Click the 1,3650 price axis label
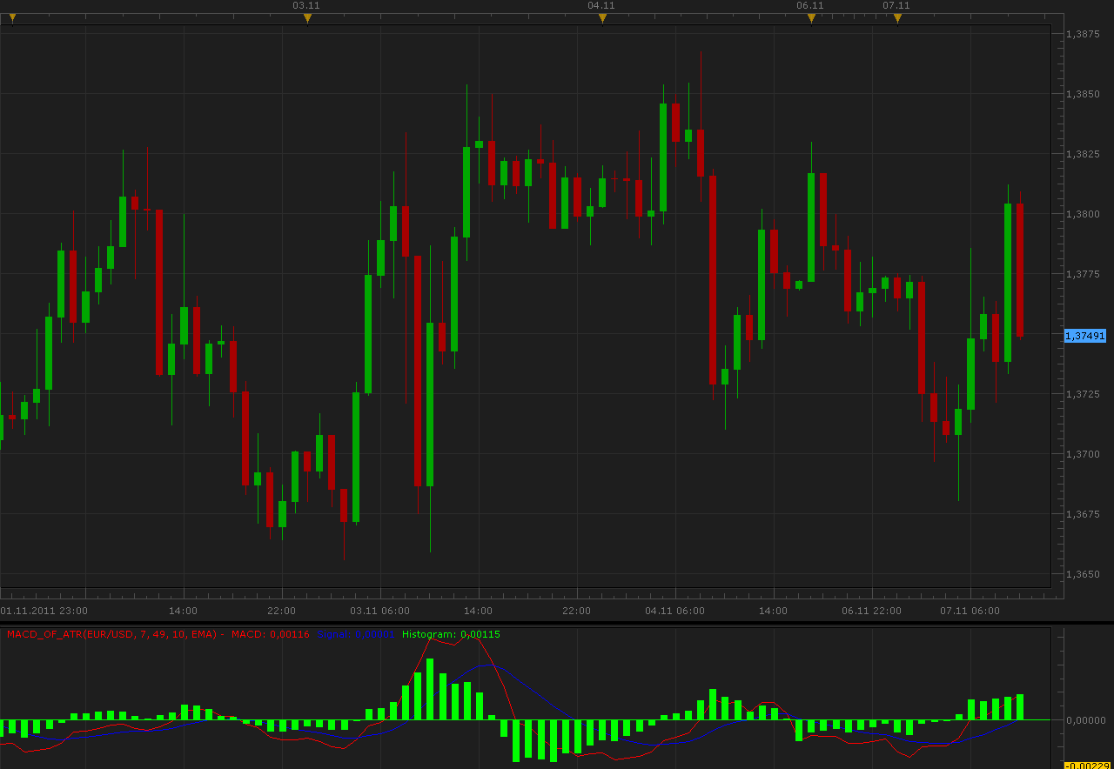The image size is (1114, 769). click(x=1083, y=574)
